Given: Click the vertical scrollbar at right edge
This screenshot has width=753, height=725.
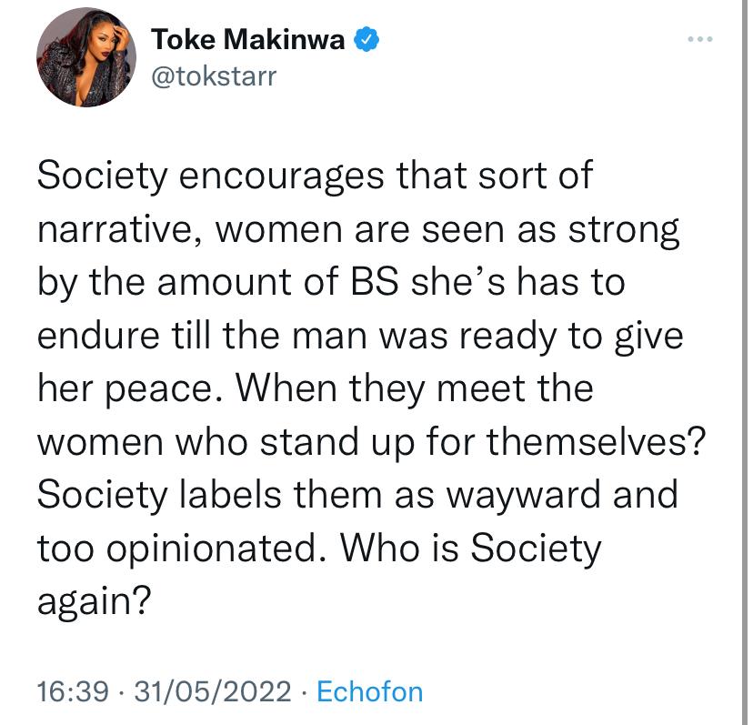Looking at the screenshot, I should [x=744, y=362].
